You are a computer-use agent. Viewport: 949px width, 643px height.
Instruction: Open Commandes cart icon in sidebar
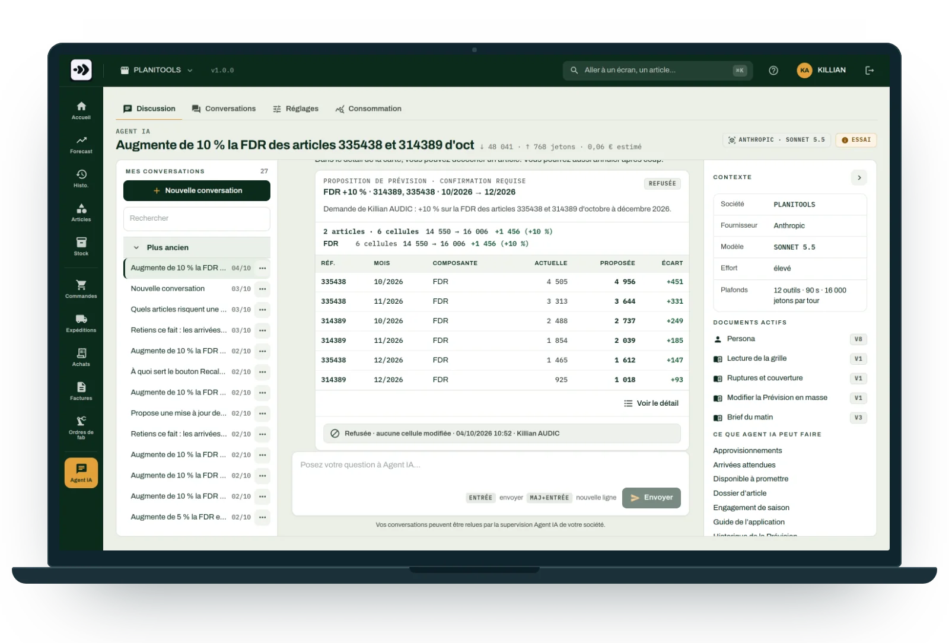coord(81,289)
